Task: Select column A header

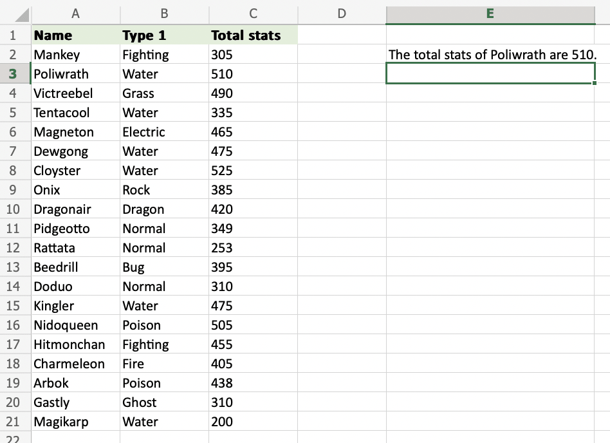Action: 75,13
